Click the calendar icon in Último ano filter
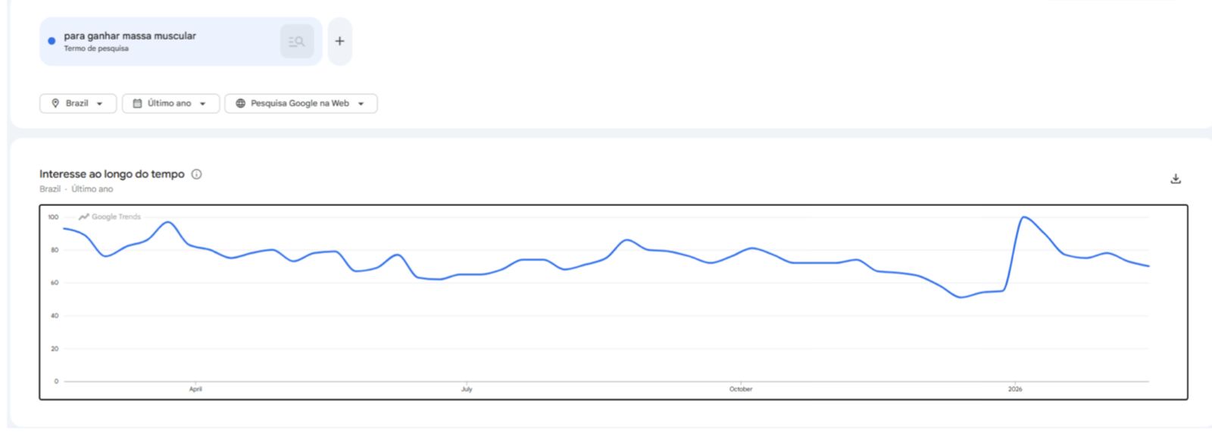 pyautogui.click(x=137, y=103)
